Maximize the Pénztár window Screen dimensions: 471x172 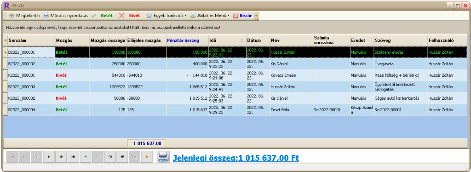458,6
